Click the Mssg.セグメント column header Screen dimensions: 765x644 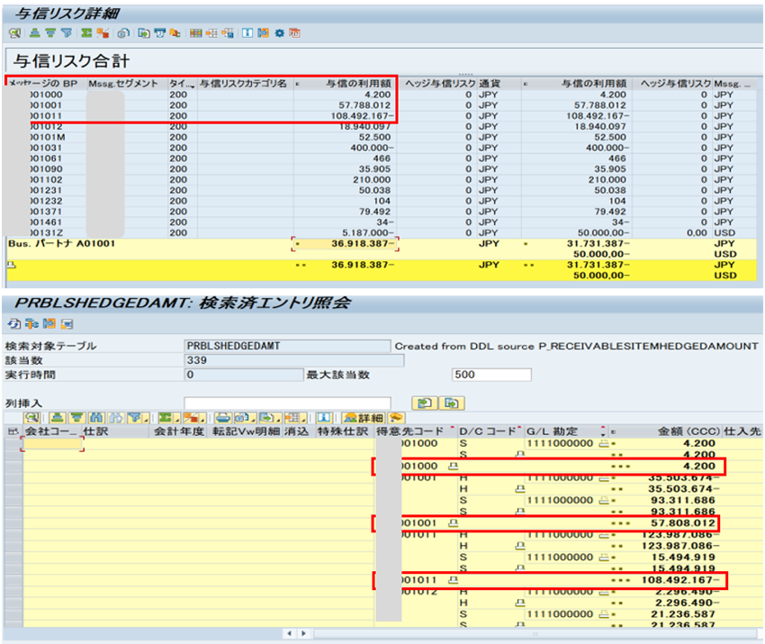[x=127, y=84]
